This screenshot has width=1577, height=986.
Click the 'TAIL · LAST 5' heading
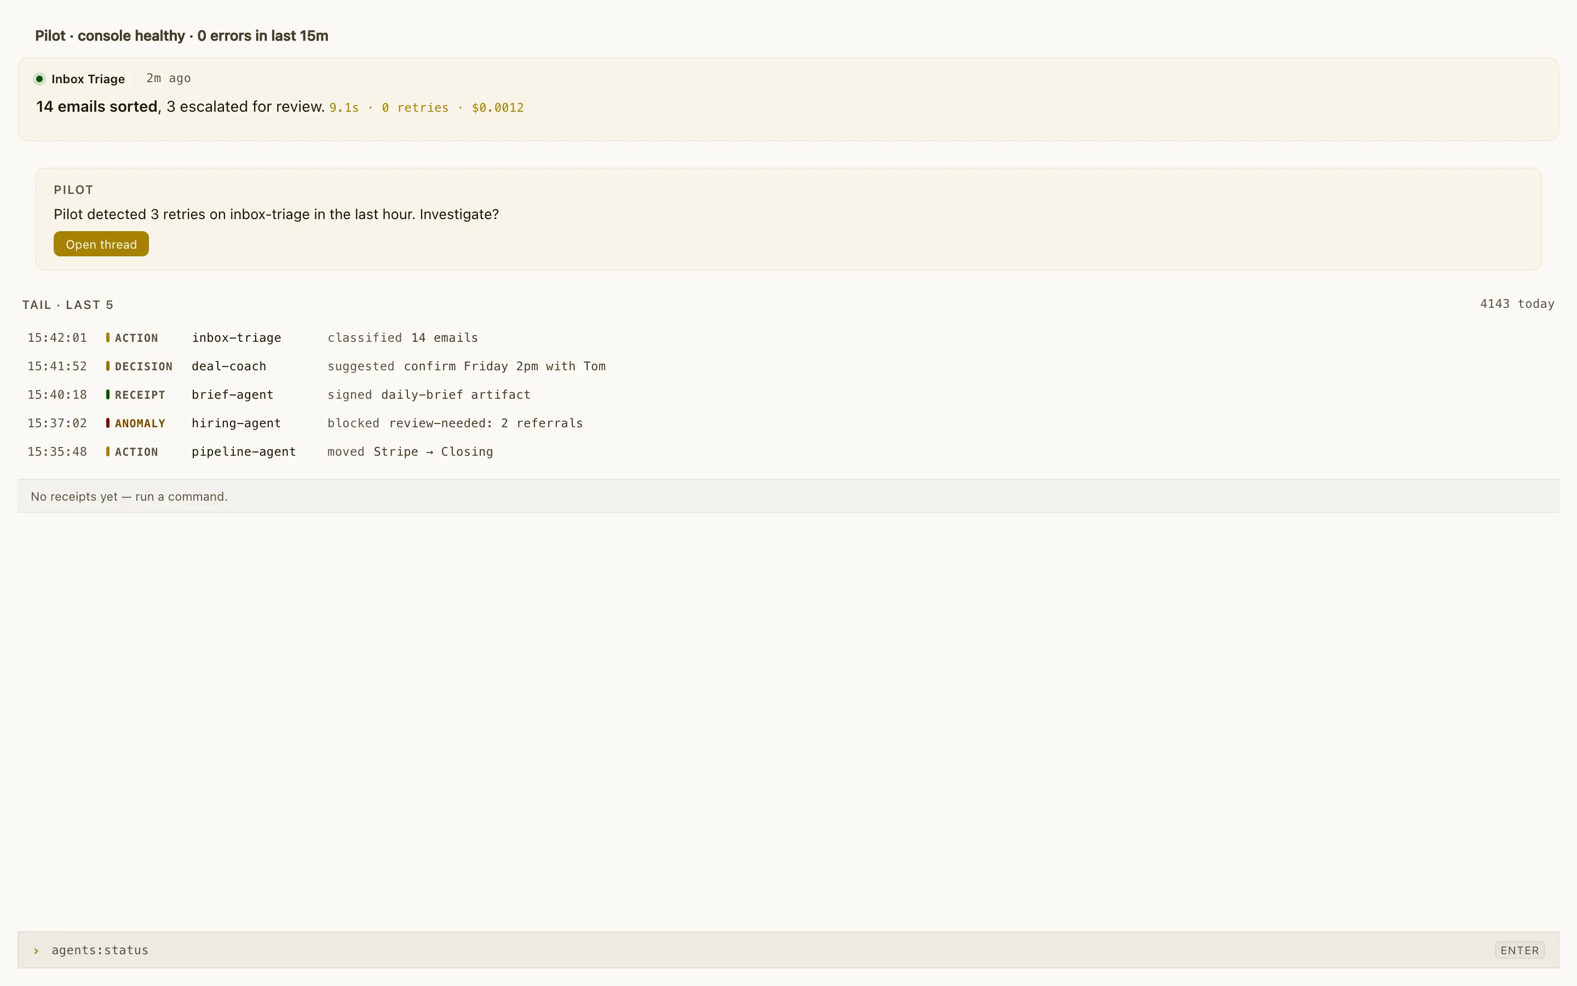click(x=68, y=305)
